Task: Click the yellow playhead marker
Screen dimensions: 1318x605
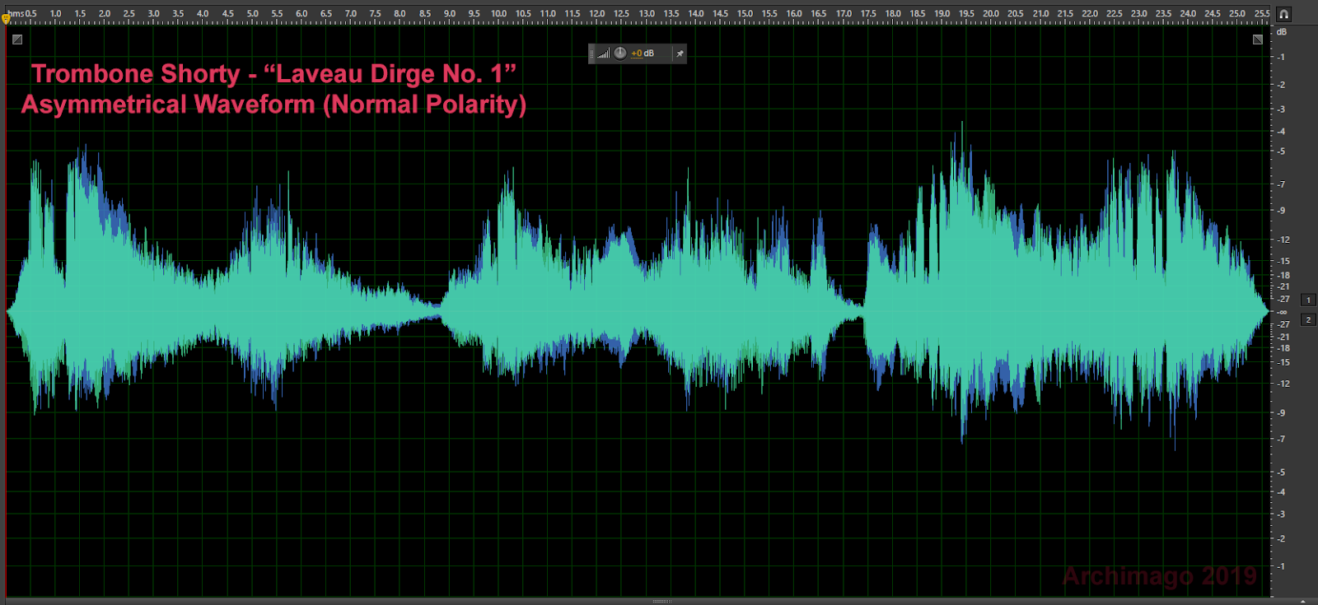Action: [x=6, y=18]
